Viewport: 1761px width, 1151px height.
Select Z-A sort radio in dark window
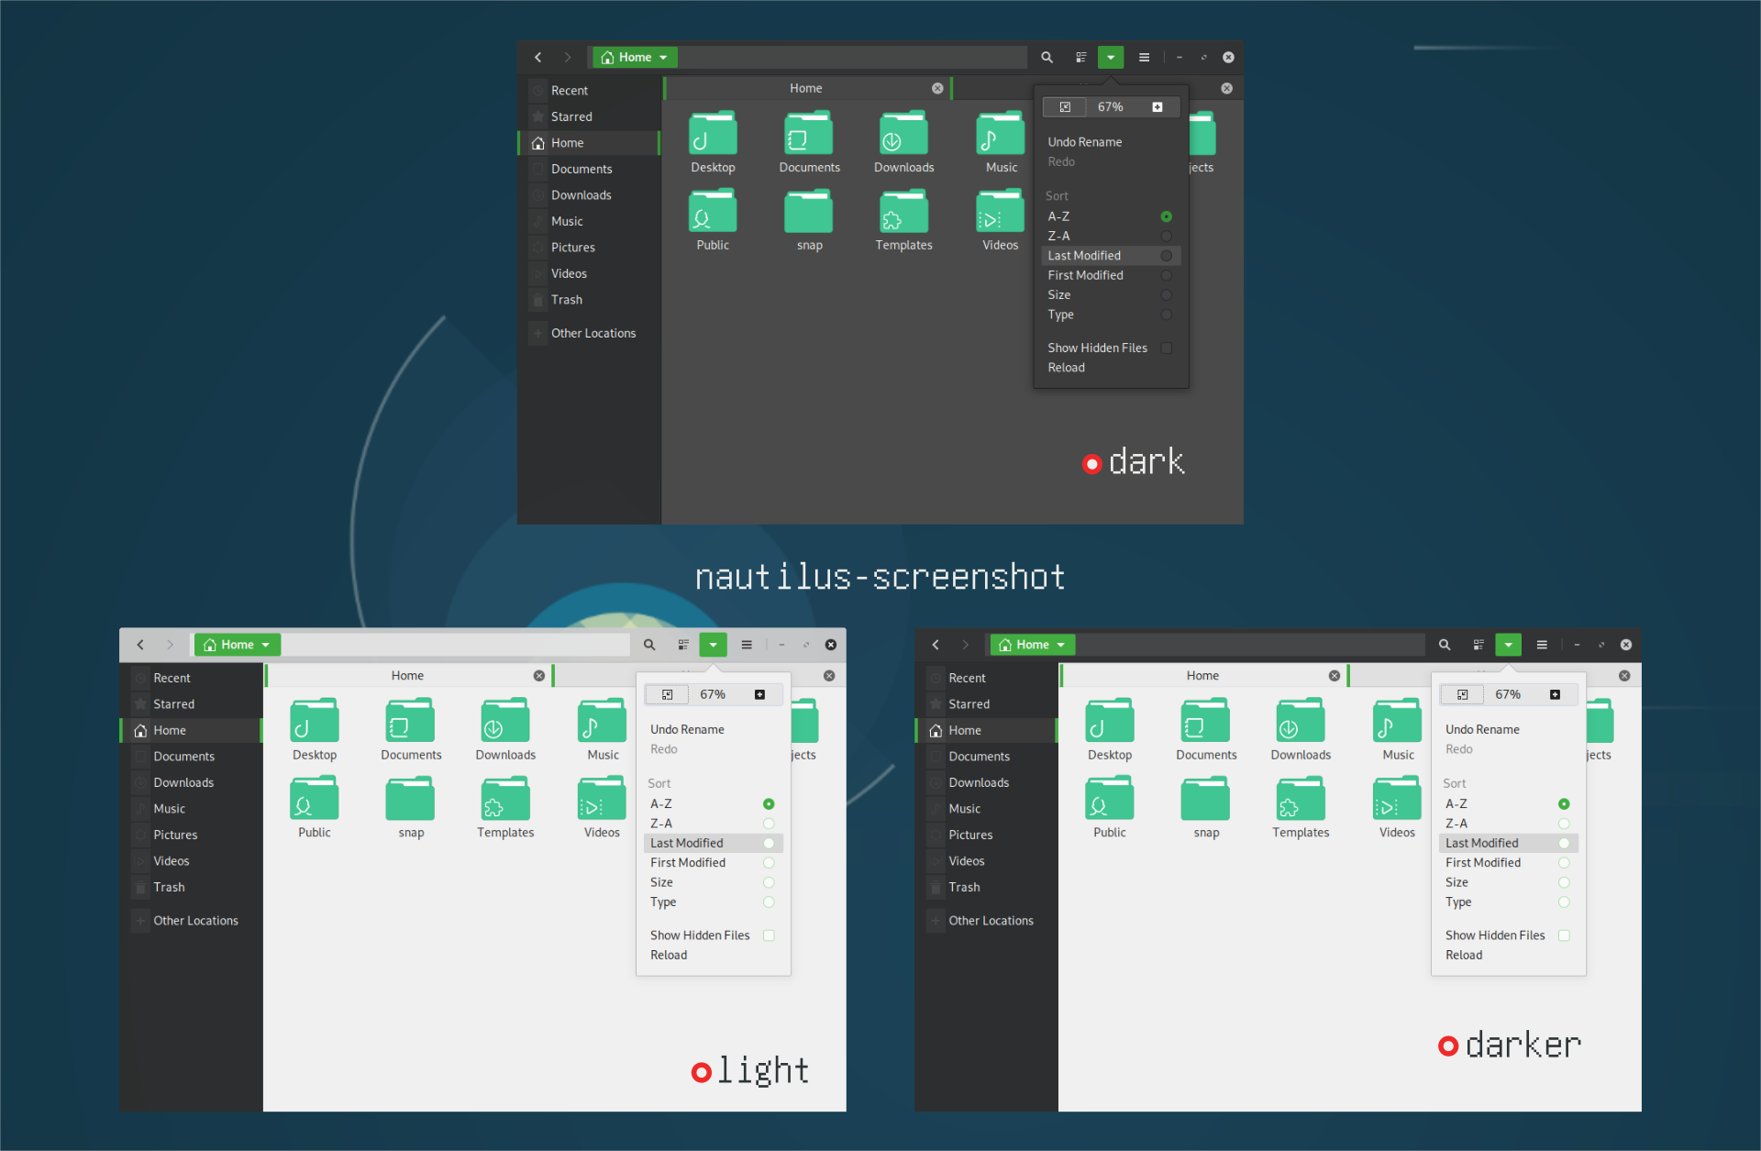tap(1166, 237)
